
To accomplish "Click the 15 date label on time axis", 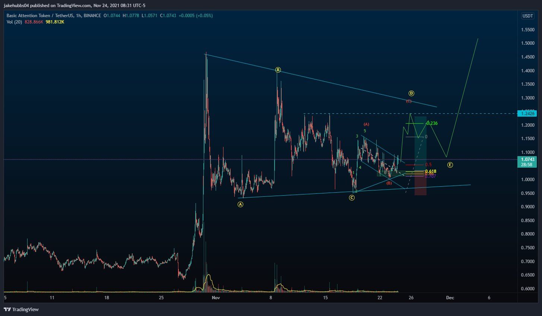I will pyautogui.click(x=325, y=298).
